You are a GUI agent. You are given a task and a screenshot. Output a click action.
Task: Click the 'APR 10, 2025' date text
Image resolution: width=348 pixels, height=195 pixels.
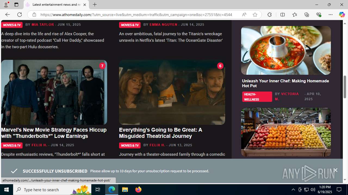[313, 96]
